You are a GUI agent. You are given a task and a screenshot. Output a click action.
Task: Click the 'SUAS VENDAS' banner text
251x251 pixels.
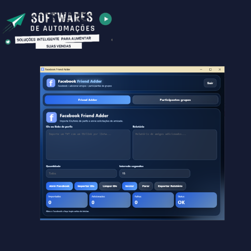[59, 46]
